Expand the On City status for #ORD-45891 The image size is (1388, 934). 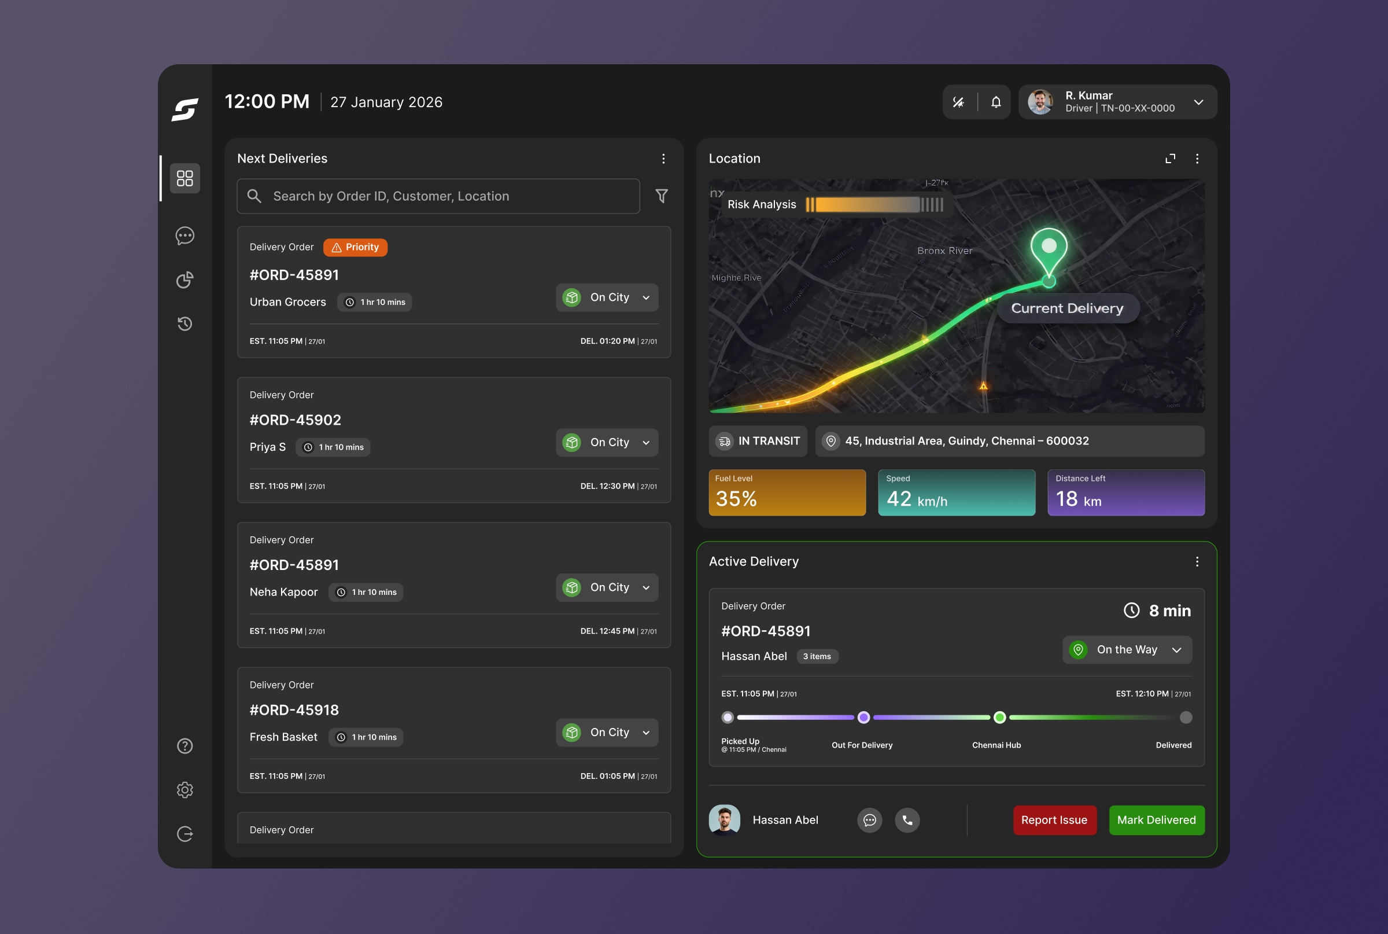[x=607, y=297]
